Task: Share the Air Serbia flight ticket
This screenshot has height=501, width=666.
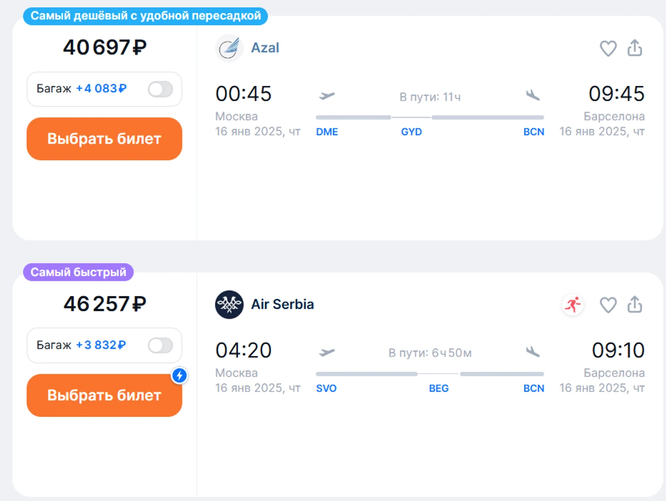Action: [x=635, y=305]
